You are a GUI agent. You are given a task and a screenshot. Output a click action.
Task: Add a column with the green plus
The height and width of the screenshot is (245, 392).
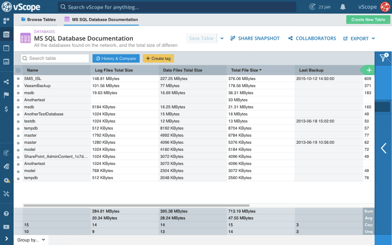[369, 70]
